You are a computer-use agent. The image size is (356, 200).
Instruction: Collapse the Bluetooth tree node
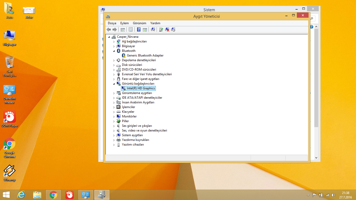pyautogui.click(x=114, y=51)
